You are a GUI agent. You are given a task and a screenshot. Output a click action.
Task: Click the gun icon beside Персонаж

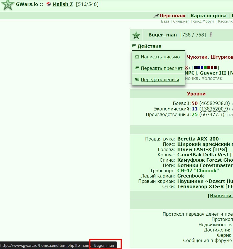click(x=156, y=16)
